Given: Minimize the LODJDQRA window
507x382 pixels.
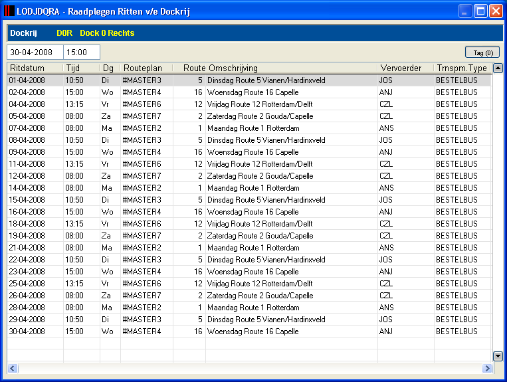Looking at the screenshot, I should (x=465, y=11).
